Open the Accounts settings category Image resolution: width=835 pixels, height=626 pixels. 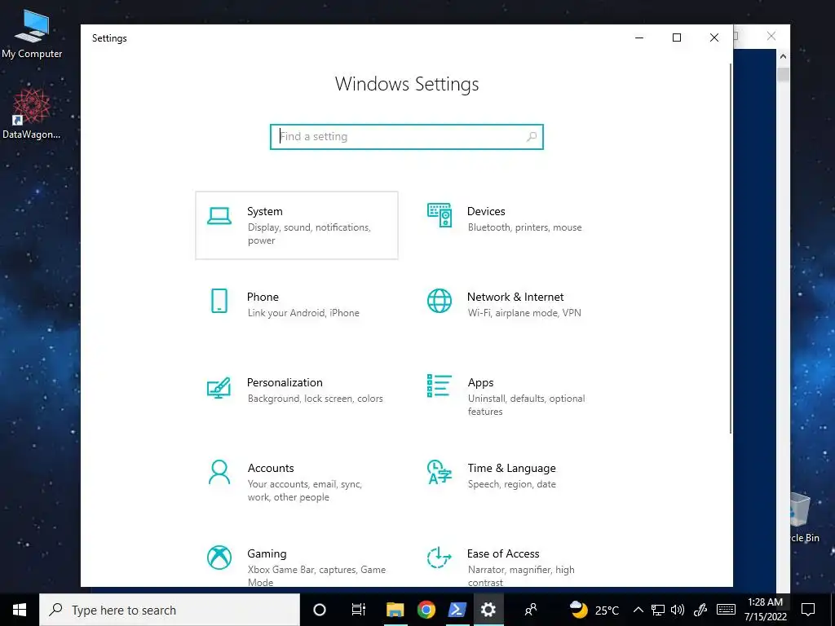(x=297, y=482)
